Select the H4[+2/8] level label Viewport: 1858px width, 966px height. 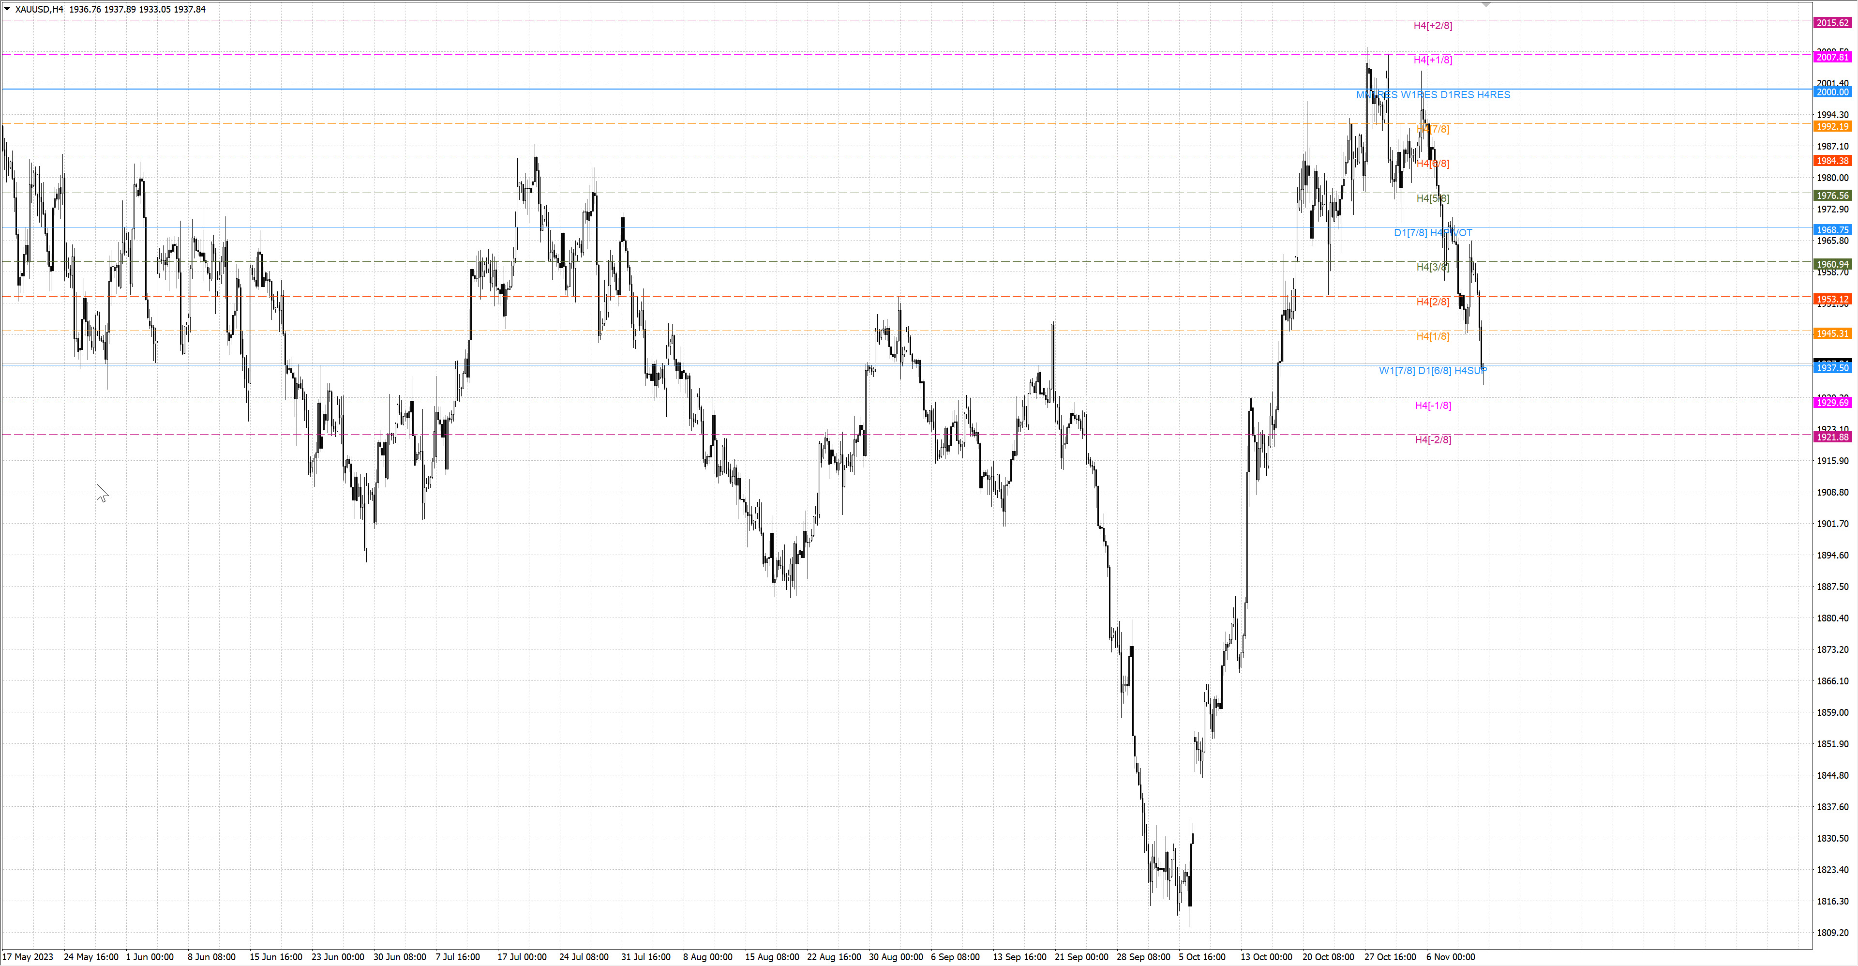pyautogui.click(x=1432, y=25)
